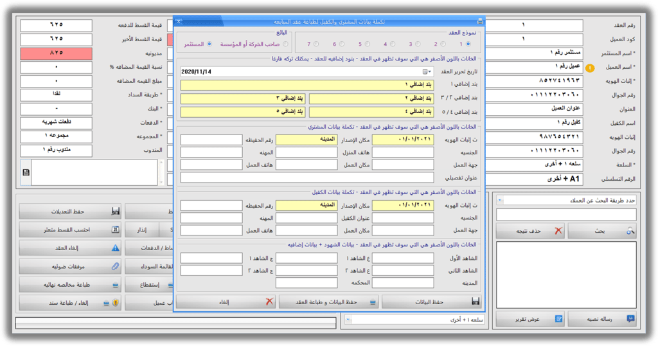Screen dimensions: 658x346
Task: Click the red X icon on إلغاء button
Action: (x=269, y=302)
